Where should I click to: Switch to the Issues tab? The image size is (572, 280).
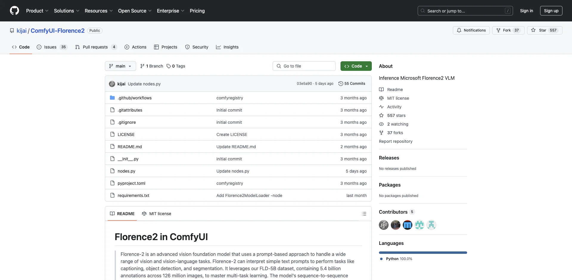(52, 47)
